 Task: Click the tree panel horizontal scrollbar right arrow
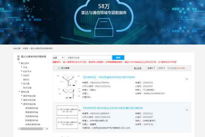click(47, 129)
